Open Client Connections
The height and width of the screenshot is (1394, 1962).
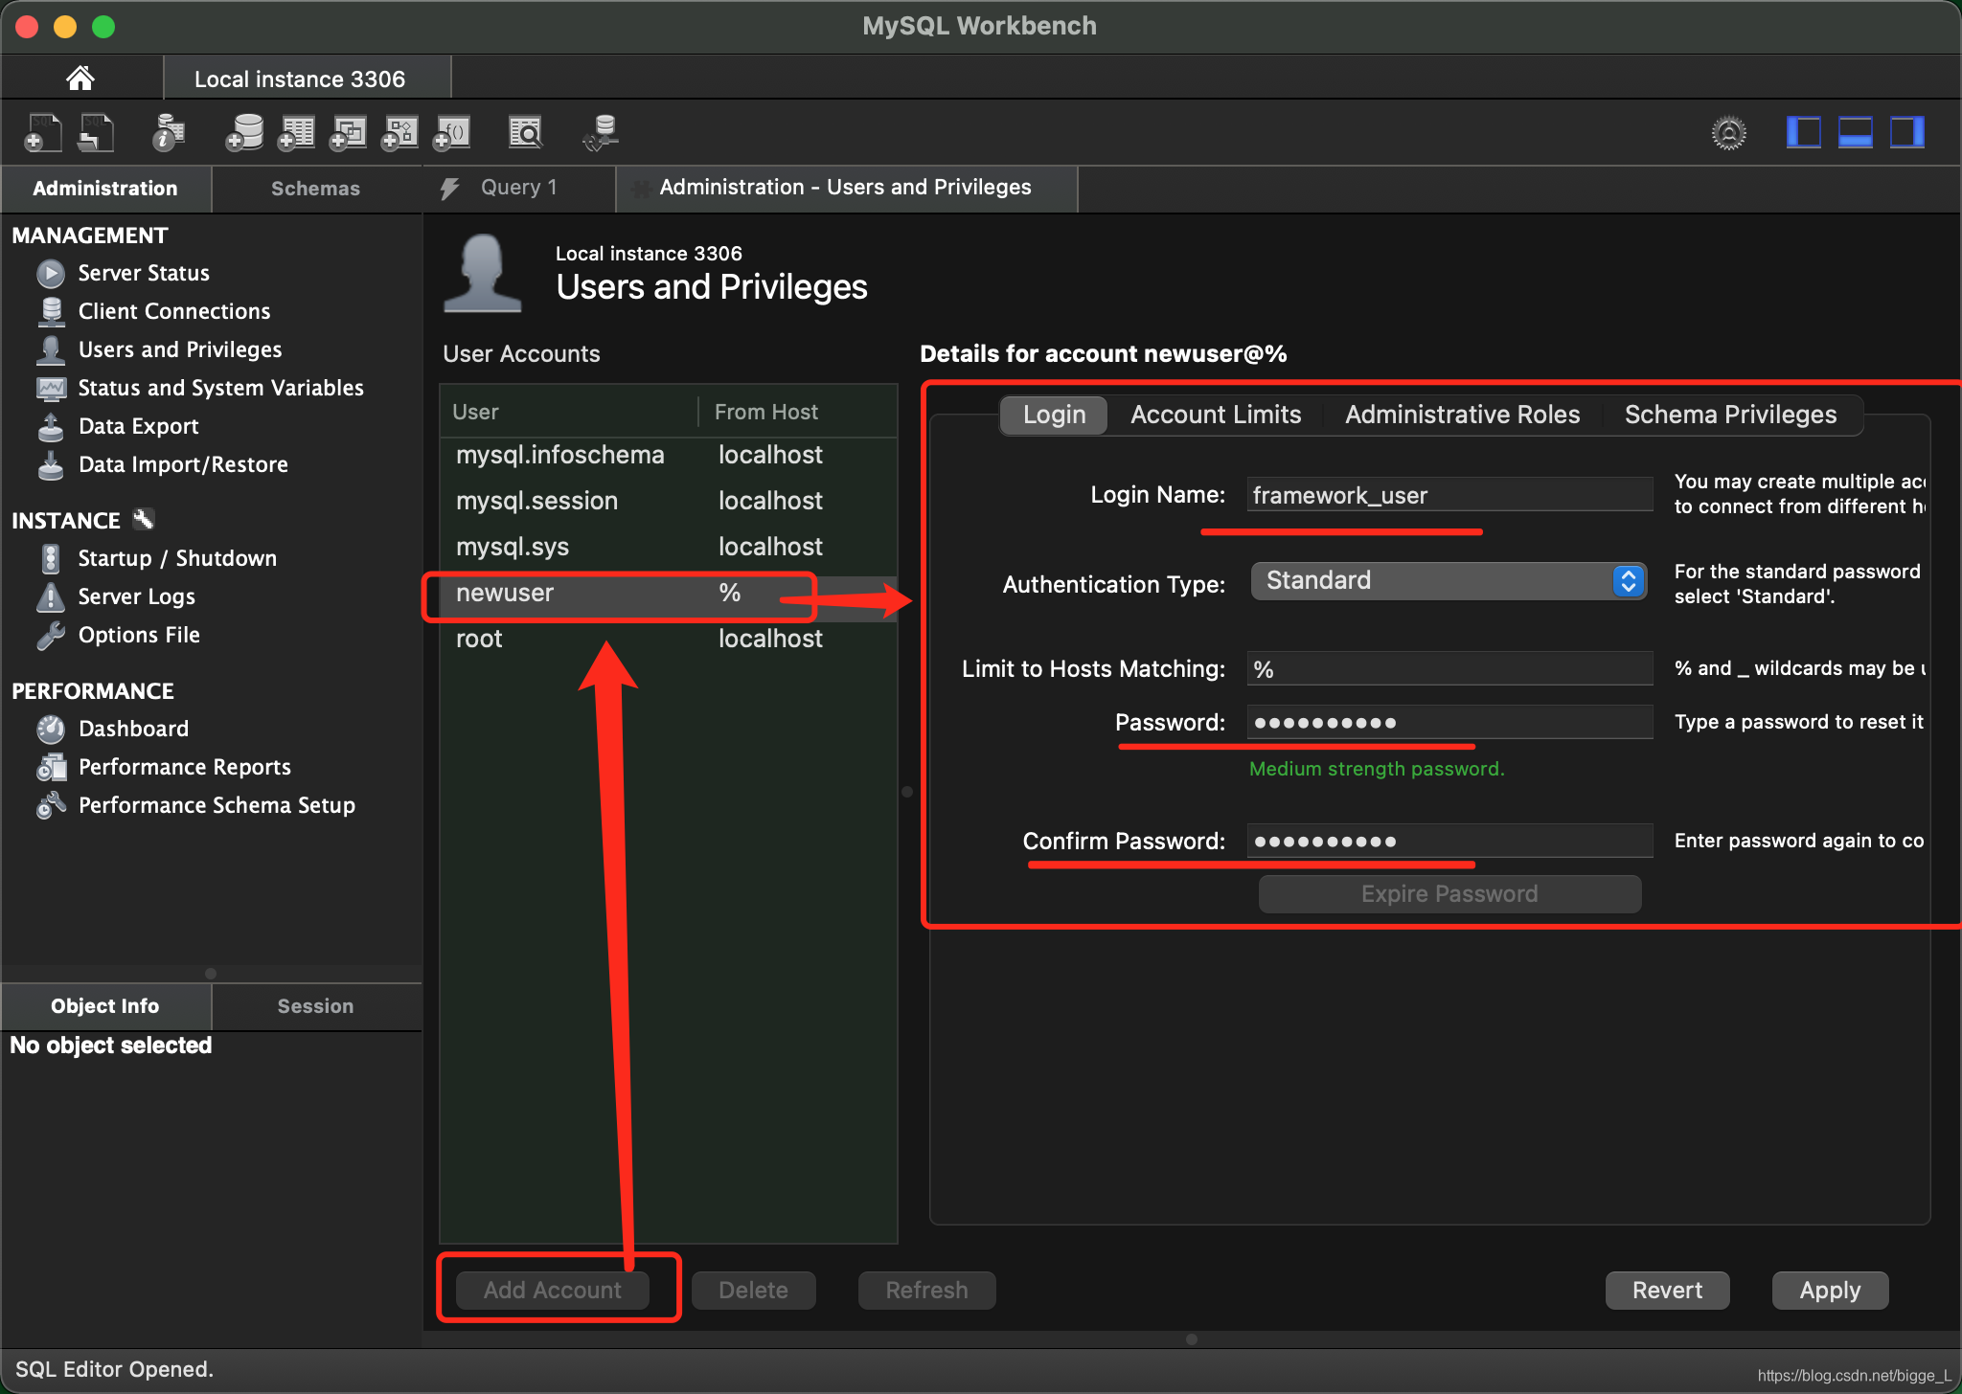coord(174,311)
